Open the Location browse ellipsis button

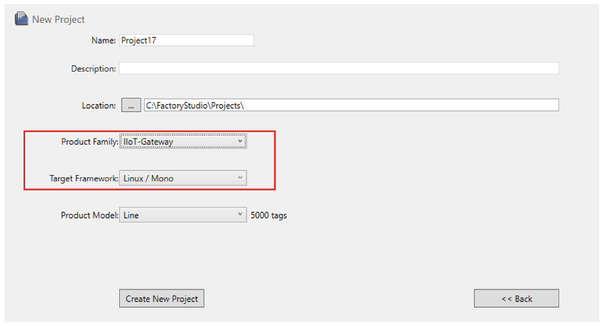pyautogui.click(x=131, y=105)
